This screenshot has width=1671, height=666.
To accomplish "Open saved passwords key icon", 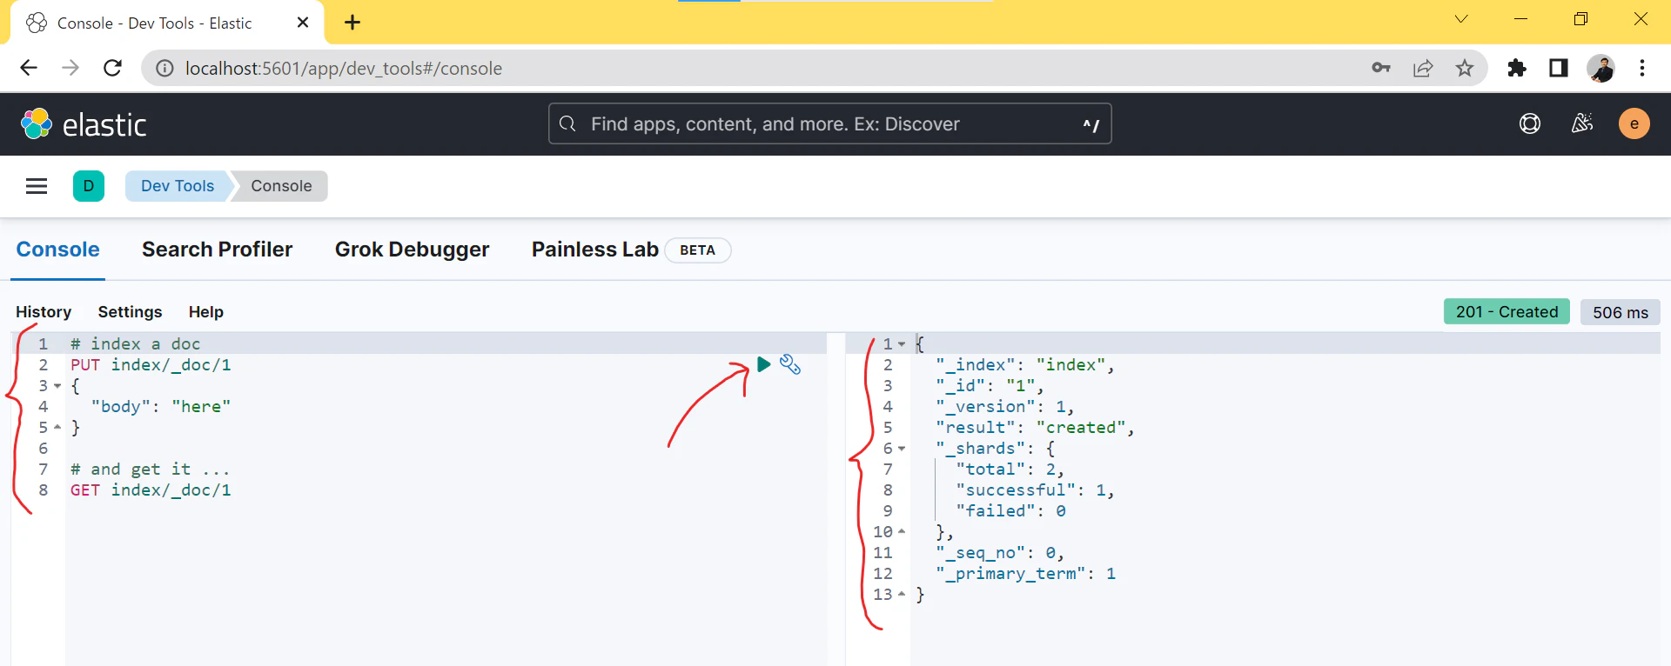I will 1381,68.
